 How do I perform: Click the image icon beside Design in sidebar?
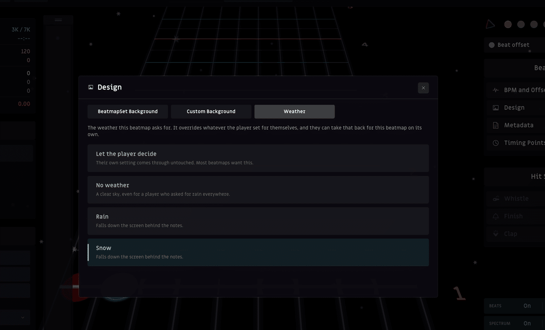tap(496, 108)
